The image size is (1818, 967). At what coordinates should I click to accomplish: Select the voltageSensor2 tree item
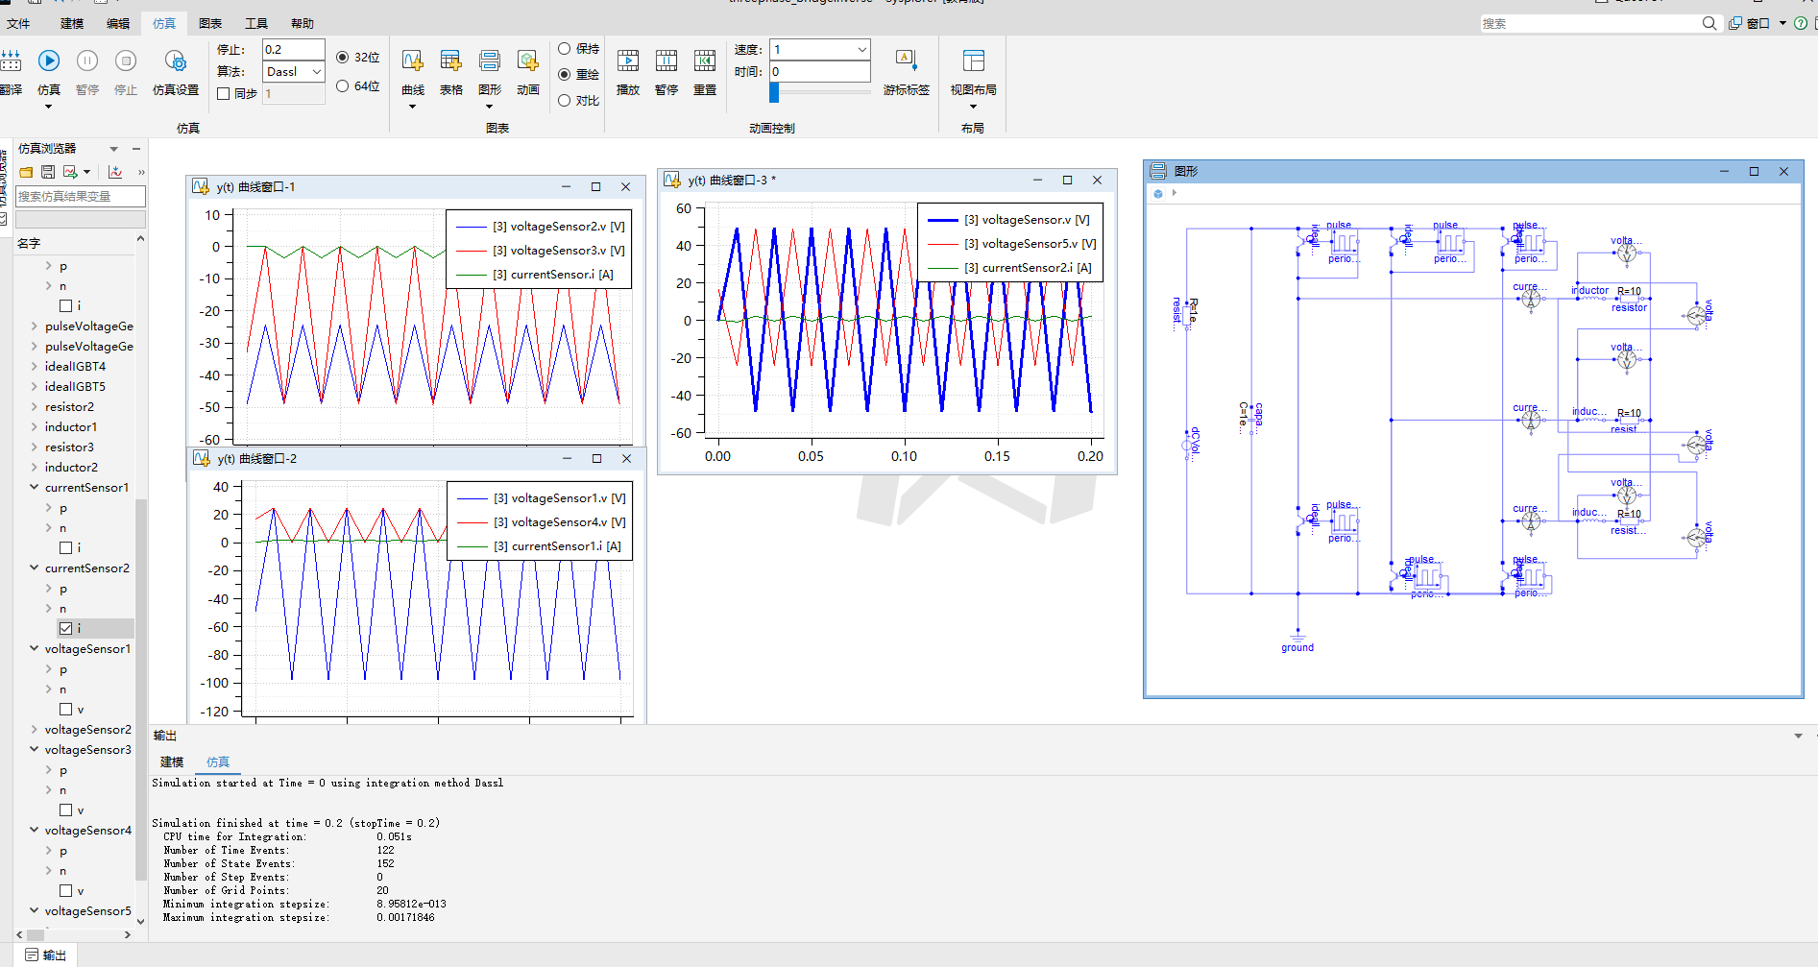pyautogui.click(x=88, y=730)
